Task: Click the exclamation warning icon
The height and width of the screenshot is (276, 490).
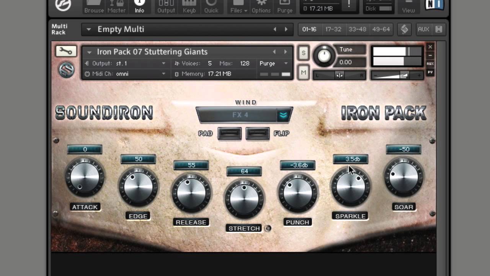Action: click(x=349, y=5)
